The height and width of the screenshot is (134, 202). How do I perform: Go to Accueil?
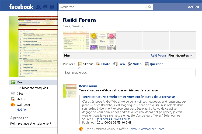193,7
